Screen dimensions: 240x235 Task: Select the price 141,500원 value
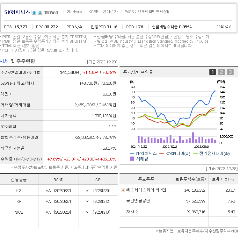69,72
